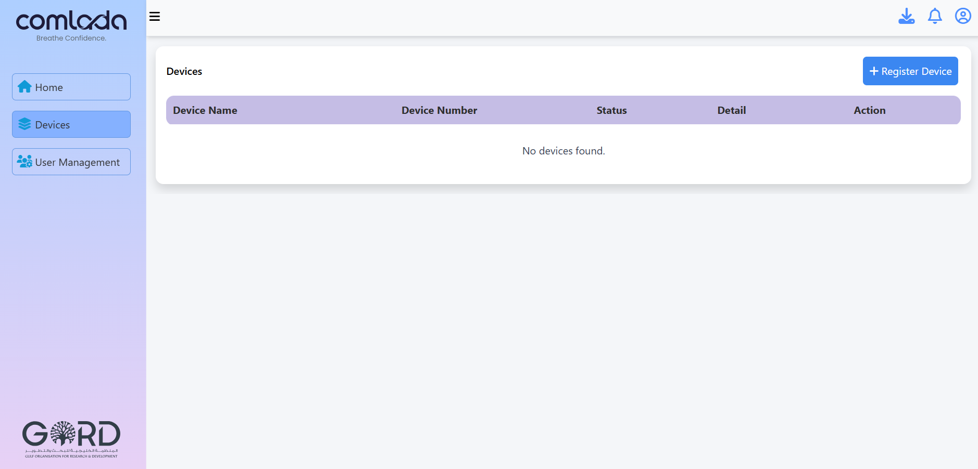Click the download icon in the top toolbar

pyautogui.click(x=907, y=16)
